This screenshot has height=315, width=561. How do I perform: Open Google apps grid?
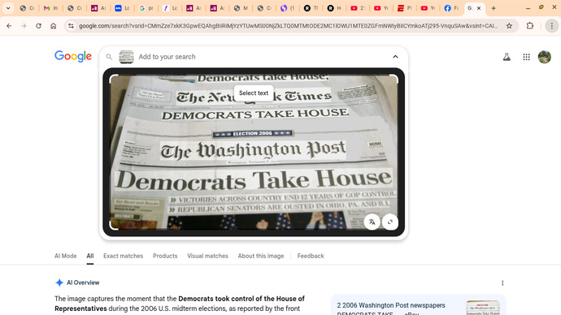click(x=526, y=57)
